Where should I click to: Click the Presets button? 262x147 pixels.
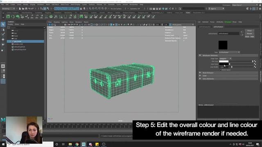(250, 33)
